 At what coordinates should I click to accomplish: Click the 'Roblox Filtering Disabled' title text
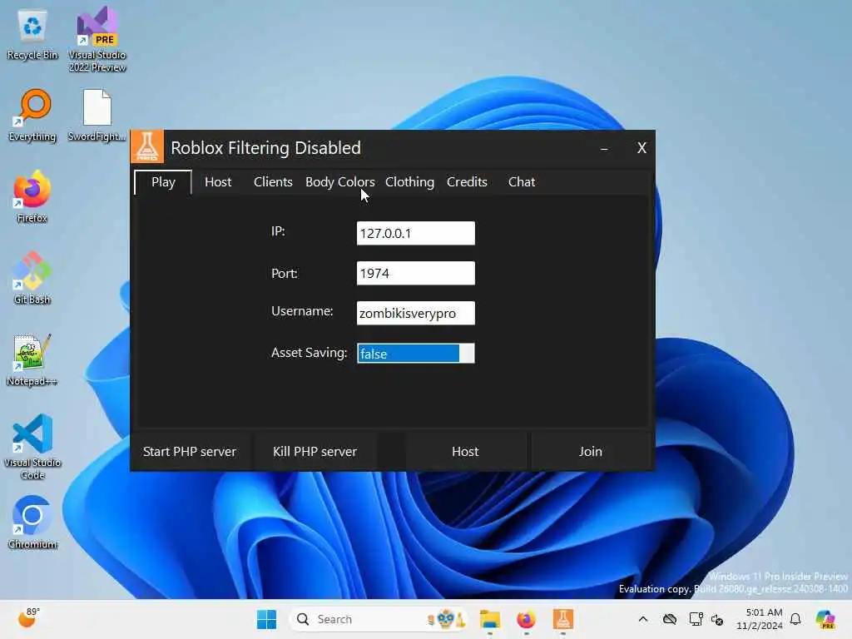coord(265,148)
